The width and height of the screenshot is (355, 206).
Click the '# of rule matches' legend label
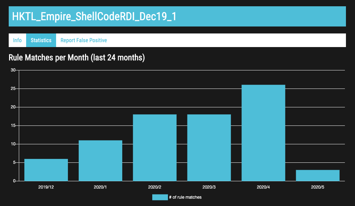185,197
